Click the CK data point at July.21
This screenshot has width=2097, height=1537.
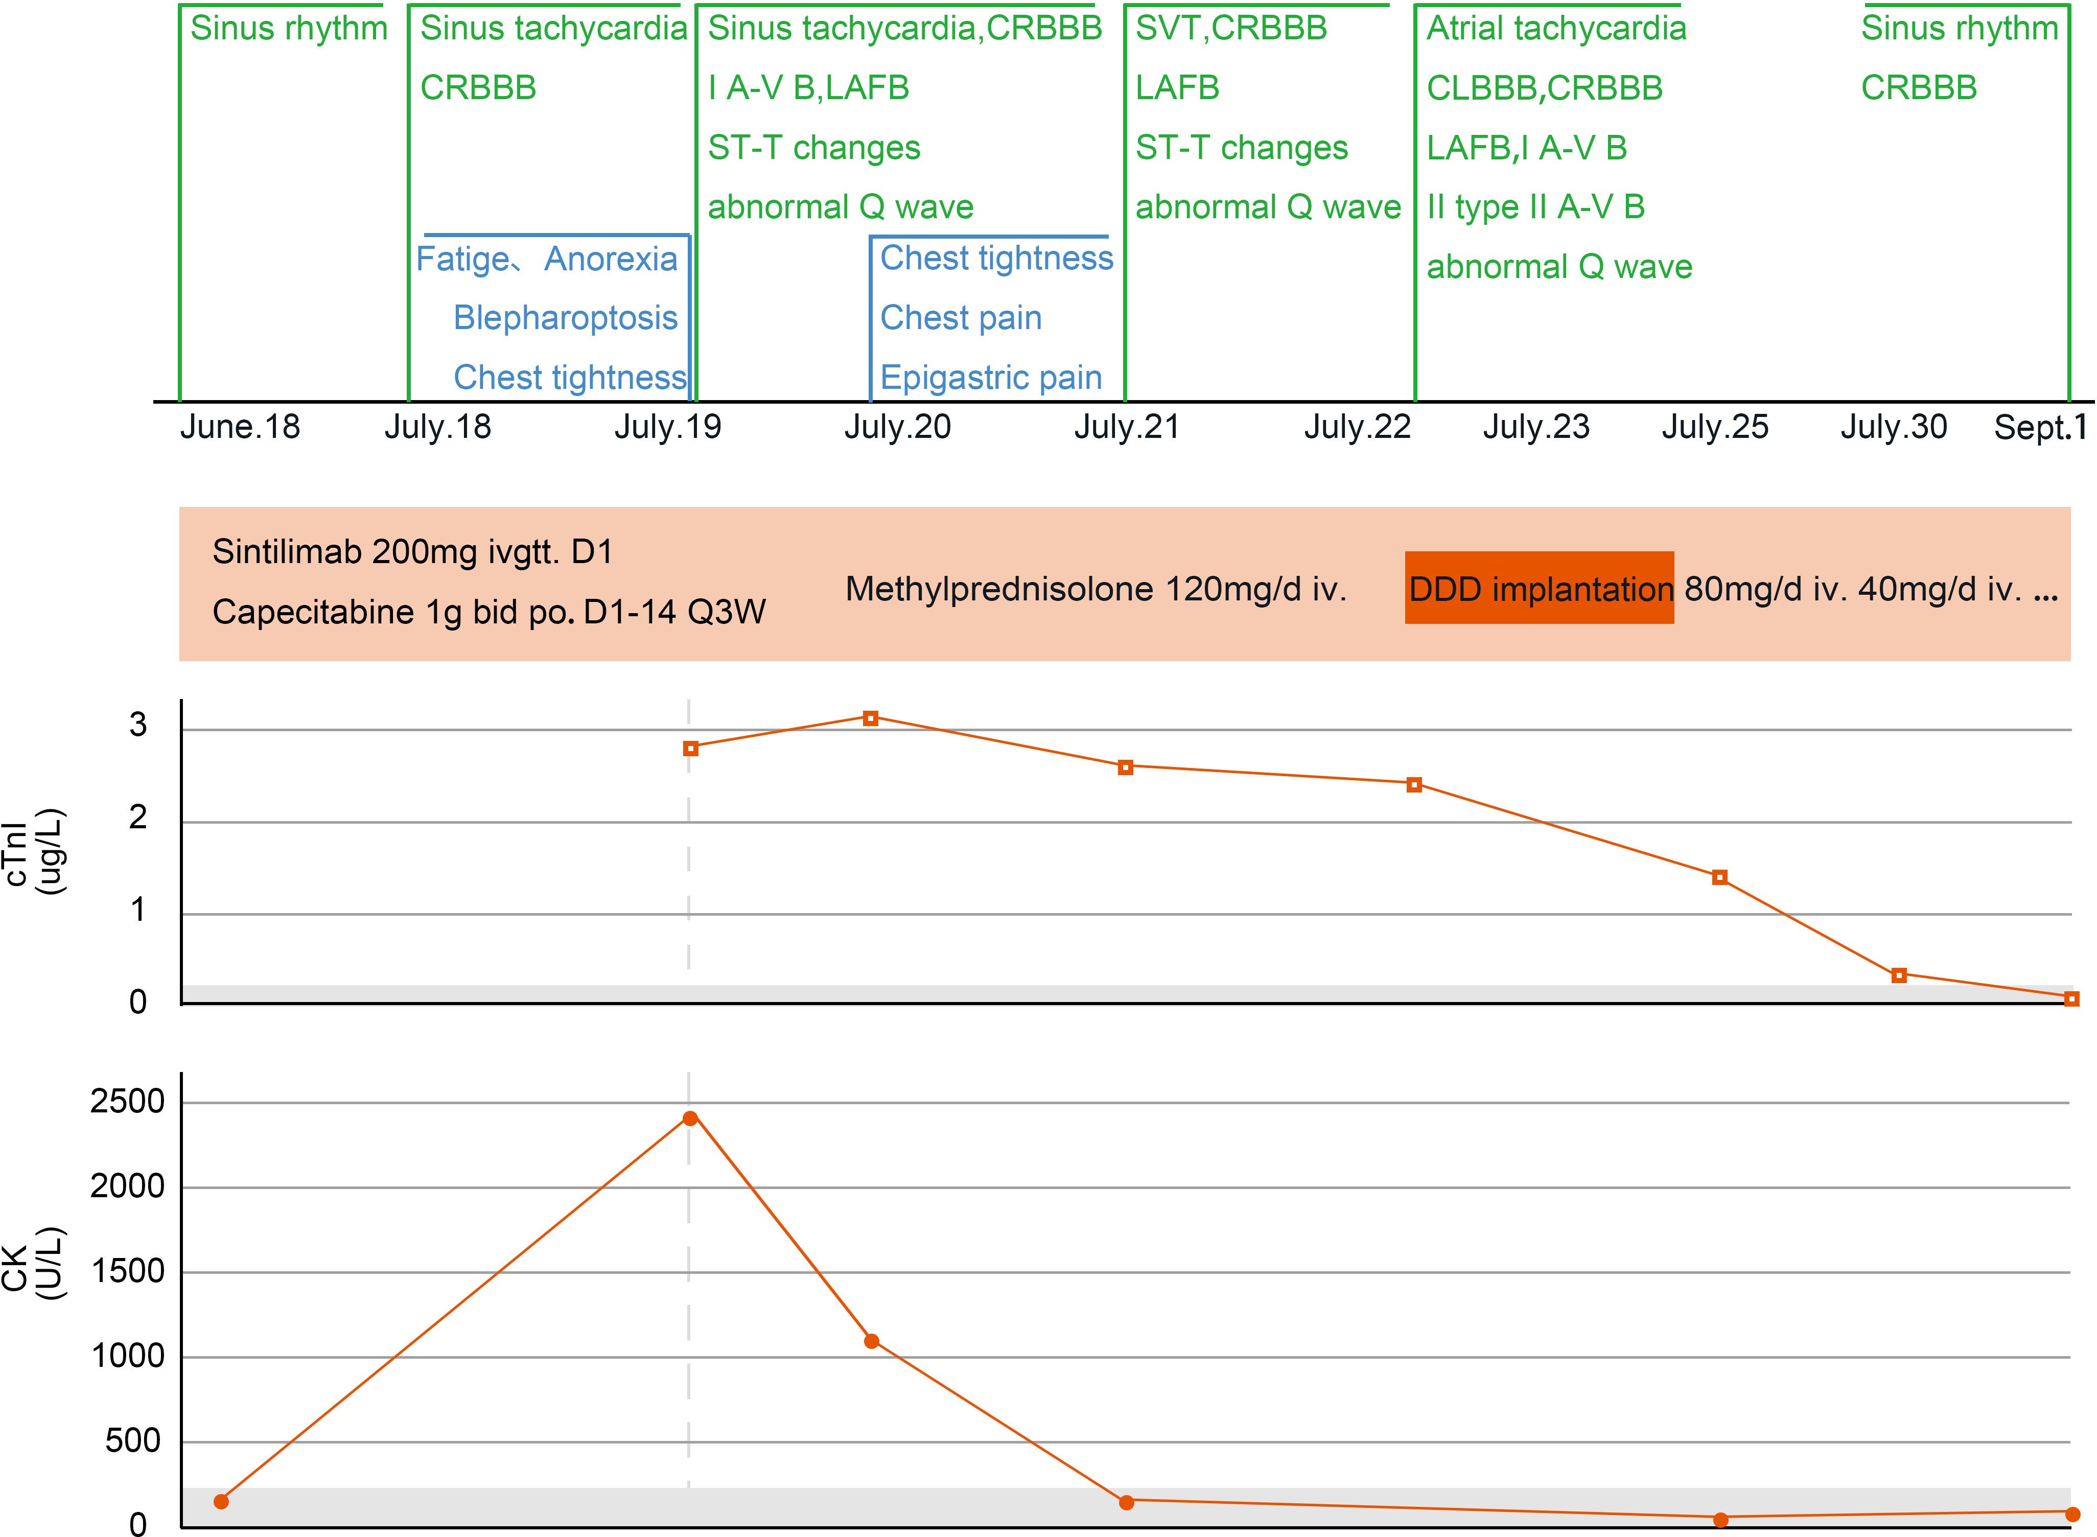click(1127, 1503)
